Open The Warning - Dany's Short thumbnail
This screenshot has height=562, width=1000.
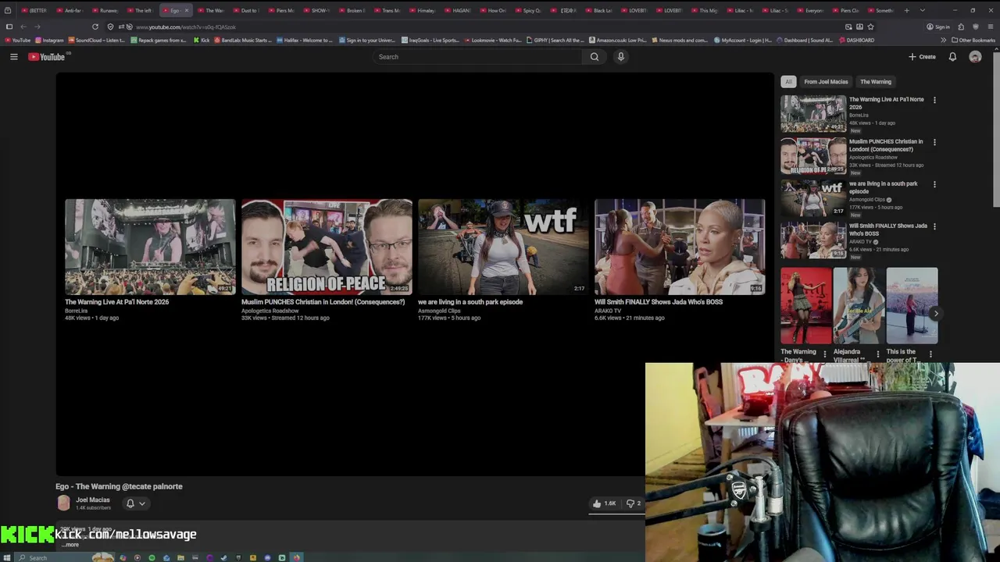point(806,306)
